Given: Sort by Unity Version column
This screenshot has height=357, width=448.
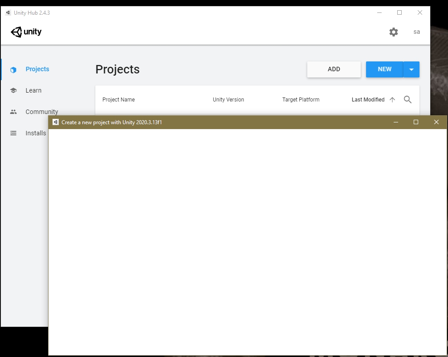Looking at the screenshot, I should pos(228,99).
